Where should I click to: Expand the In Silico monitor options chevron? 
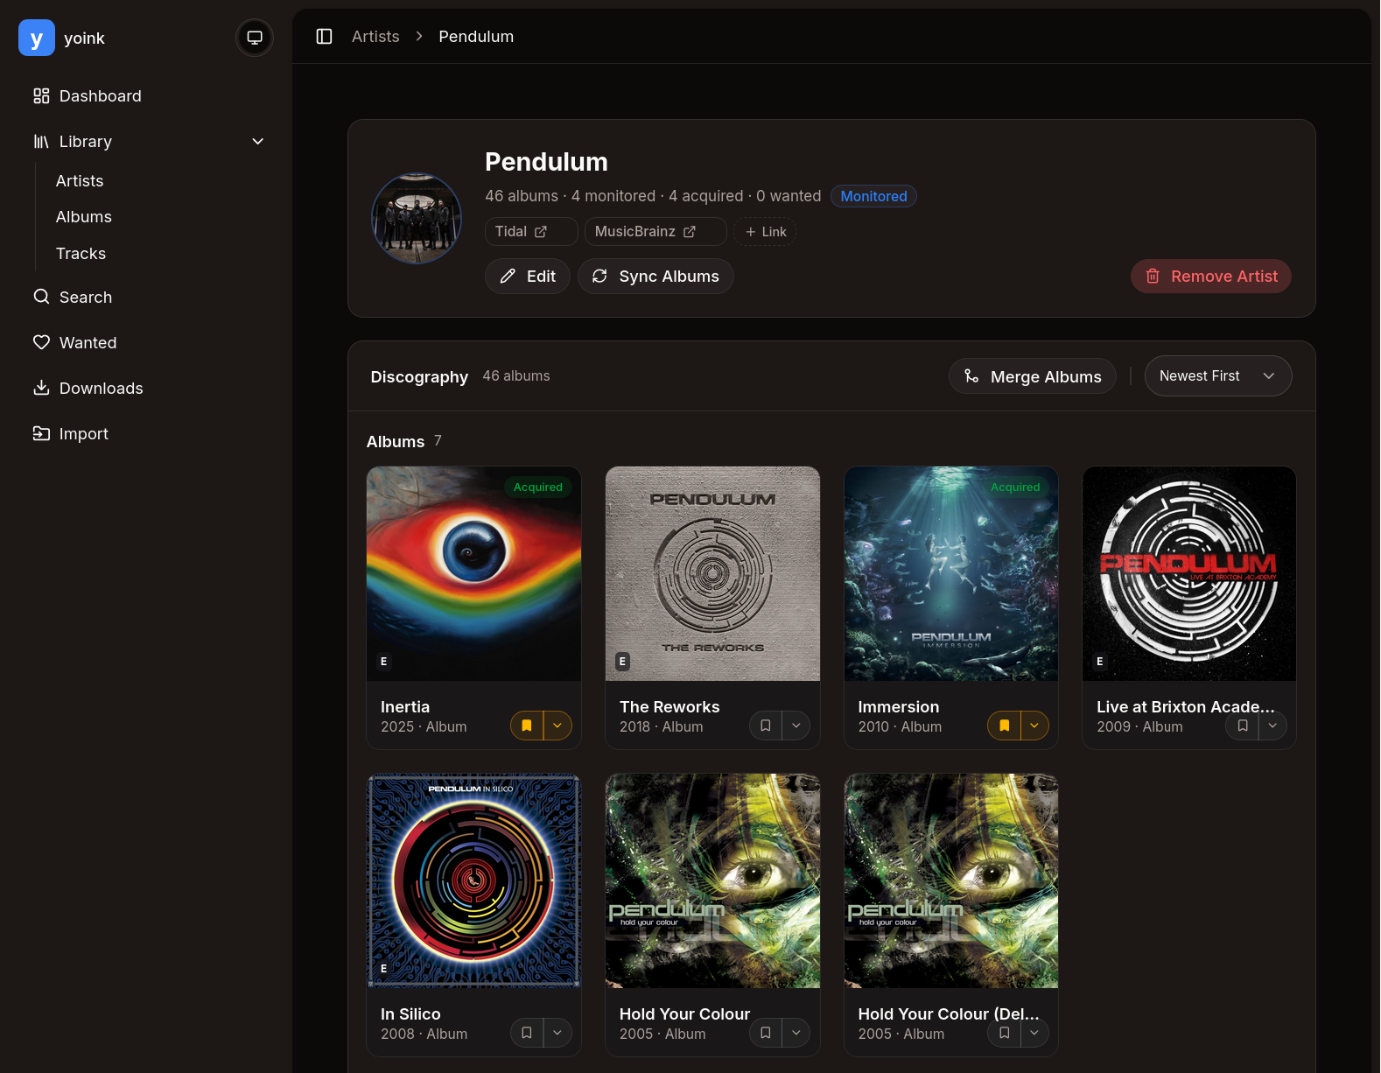557,1033
